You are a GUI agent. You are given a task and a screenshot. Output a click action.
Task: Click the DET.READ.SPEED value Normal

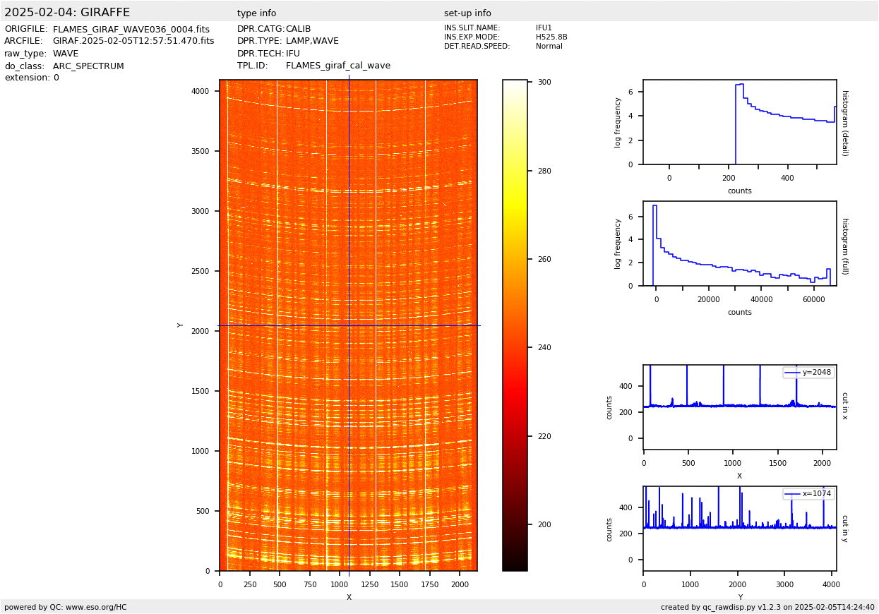tap(549, 47)
